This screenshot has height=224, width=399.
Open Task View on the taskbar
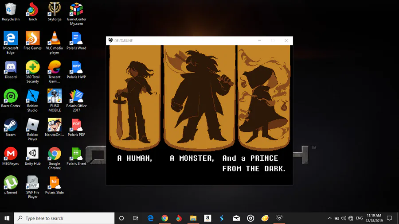pyautogui.click(x=135, y=218)
